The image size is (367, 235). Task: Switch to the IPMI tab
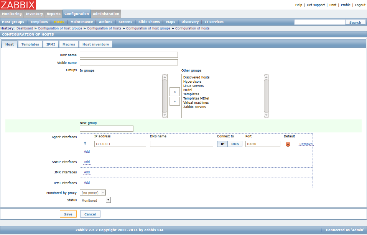(51, 44)
